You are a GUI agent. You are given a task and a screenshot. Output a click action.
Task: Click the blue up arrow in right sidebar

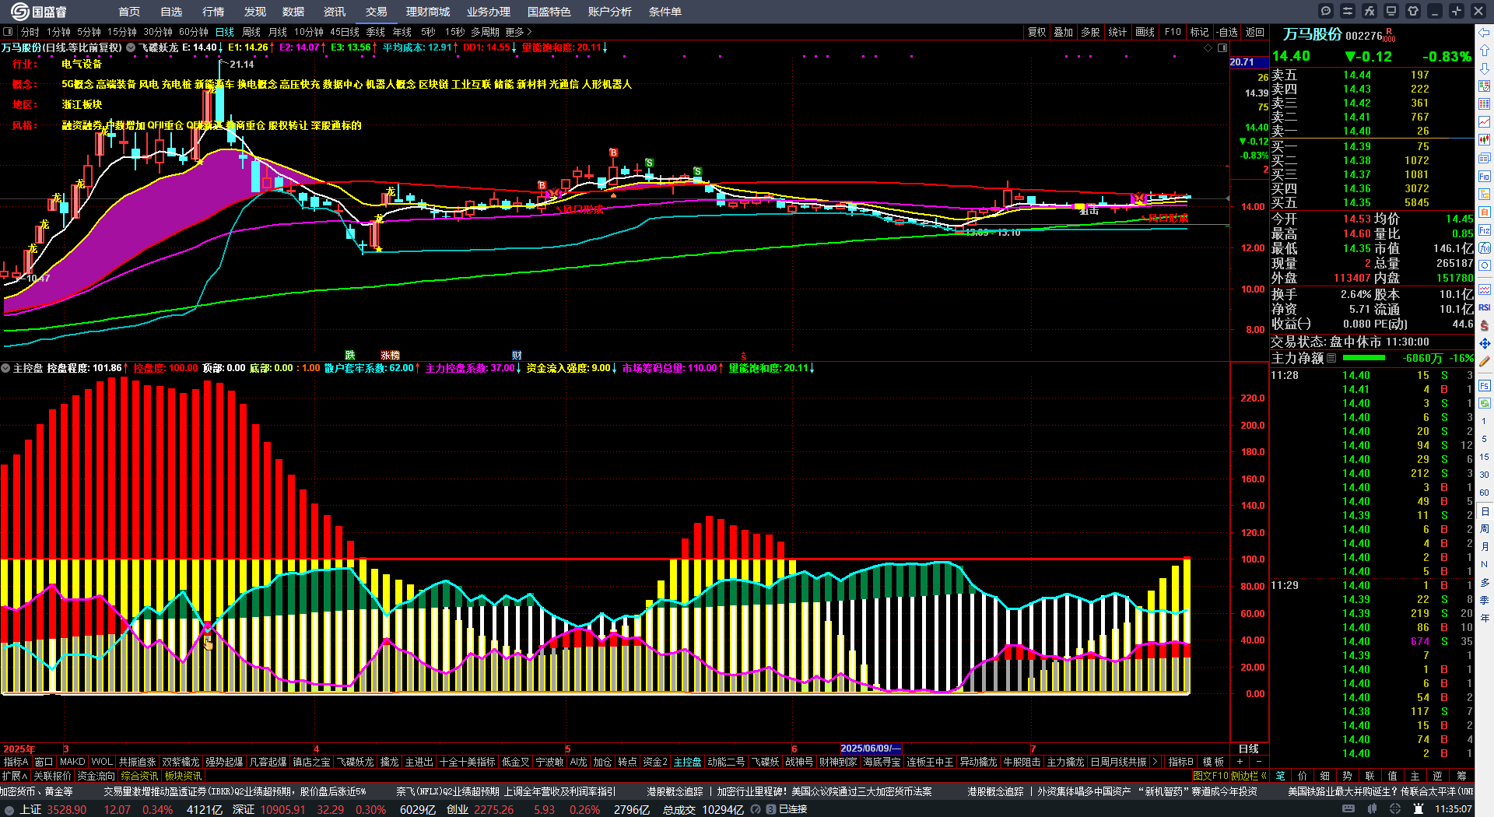(1485, 50)
